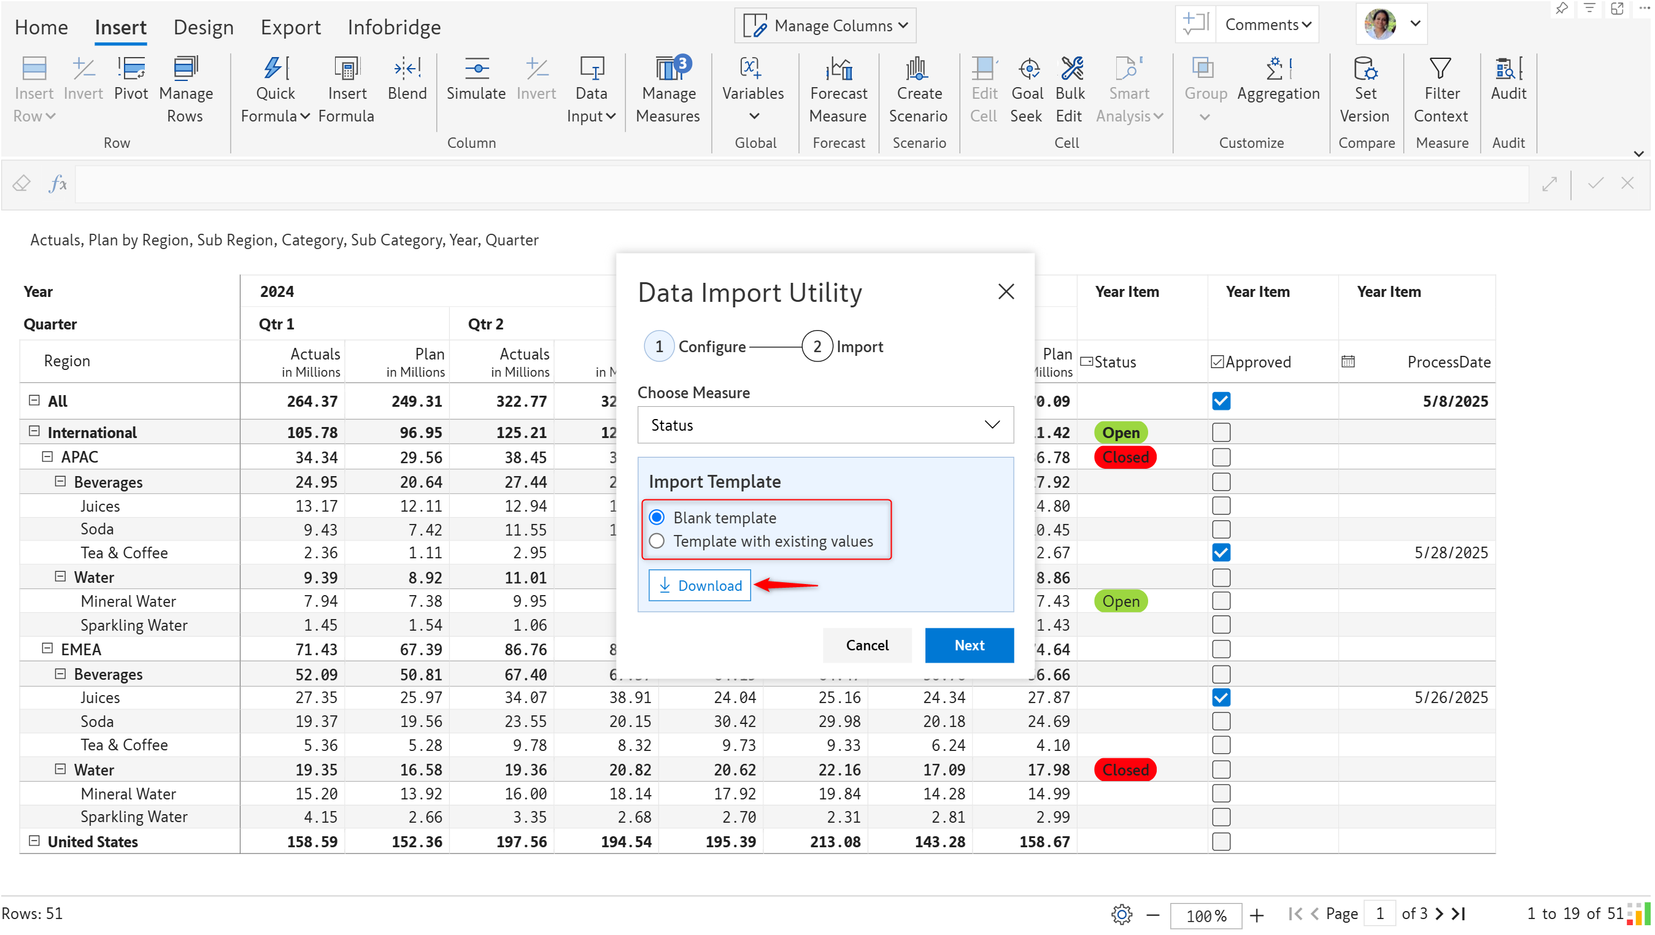
Task: Open the Manage Columns dropdown
Action: (x=825, y=26)
